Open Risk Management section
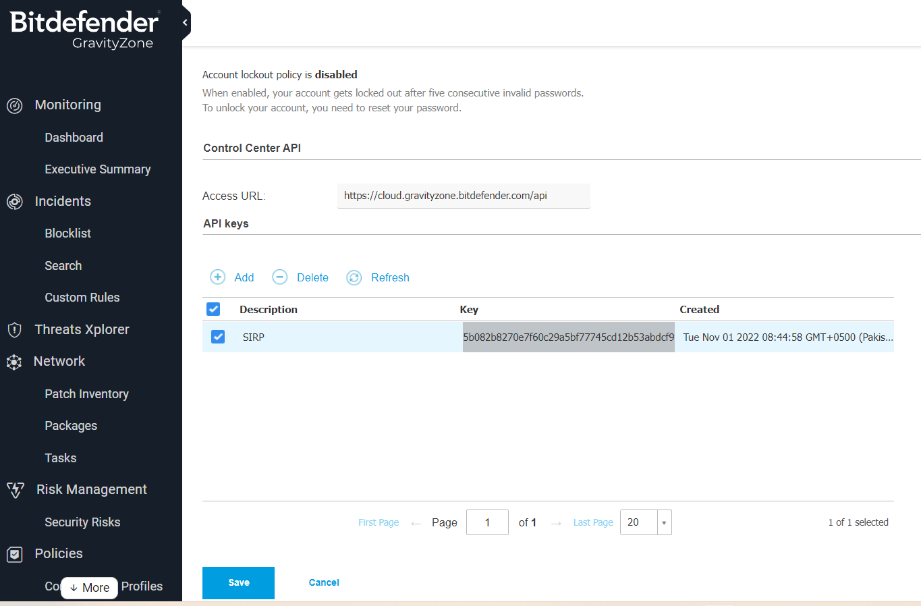This screenshot has width=921, height=606. [x=92, y=489]
